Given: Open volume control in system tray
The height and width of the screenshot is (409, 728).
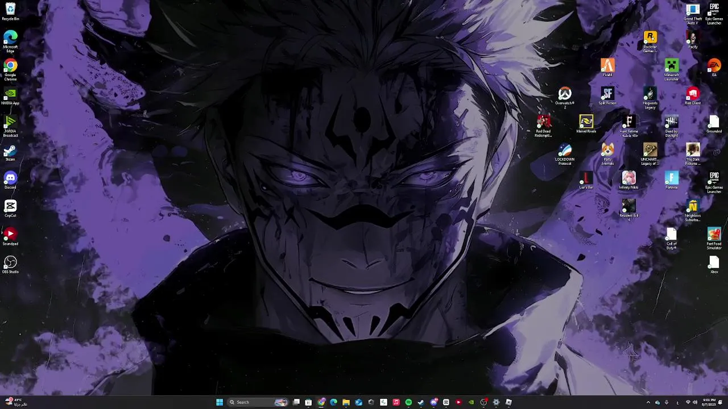Looking at the screenshot, I should (695, 402).
